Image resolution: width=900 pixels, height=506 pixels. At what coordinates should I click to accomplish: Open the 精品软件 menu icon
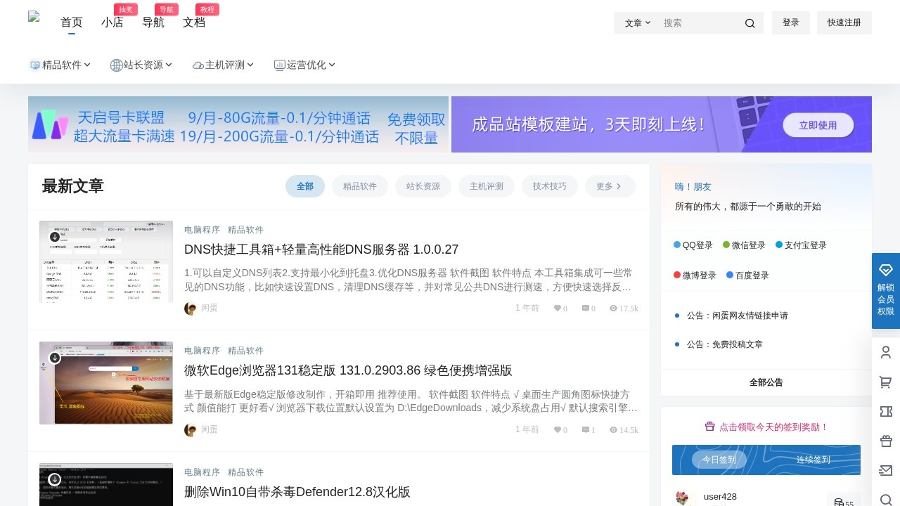[34, 65]
